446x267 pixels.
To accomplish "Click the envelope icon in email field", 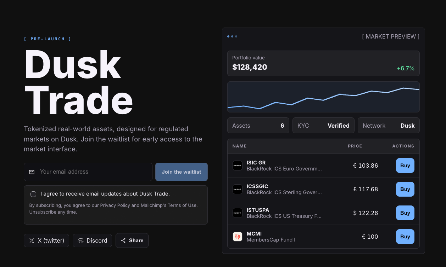I will coord(32,172).
